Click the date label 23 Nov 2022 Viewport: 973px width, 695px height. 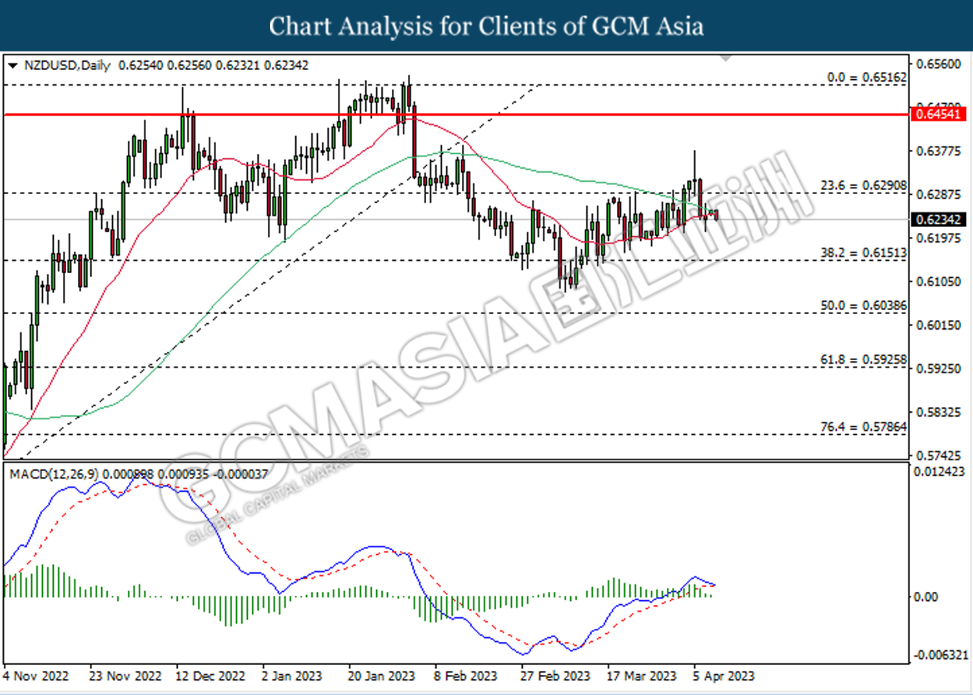click(125, 676)
